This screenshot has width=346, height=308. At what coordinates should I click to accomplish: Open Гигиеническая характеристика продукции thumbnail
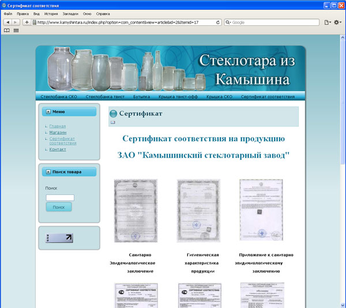pyautogui.click(x=198, y=211)
